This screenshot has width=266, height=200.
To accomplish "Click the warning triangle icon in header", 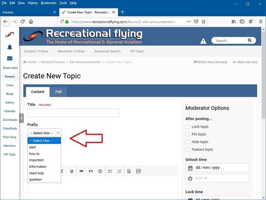I will pyautogui.click(x=203, y=41).
